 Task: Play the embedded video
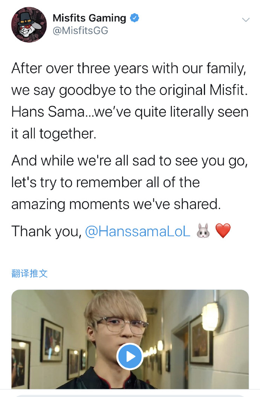tap(130, 357)
